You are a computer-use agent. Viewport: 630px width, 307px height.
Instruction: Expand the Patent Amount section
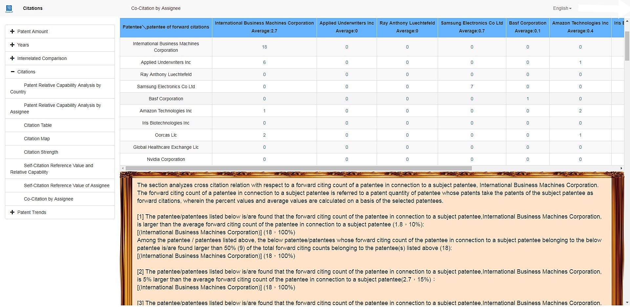pos(60,31)
